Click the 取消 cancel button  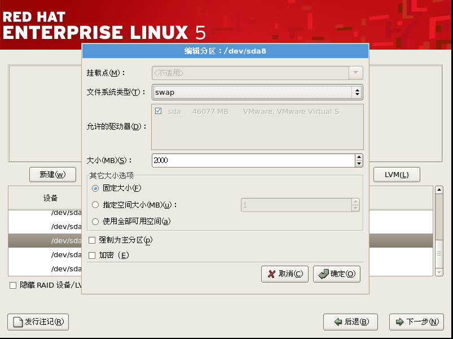click(284, 274)
